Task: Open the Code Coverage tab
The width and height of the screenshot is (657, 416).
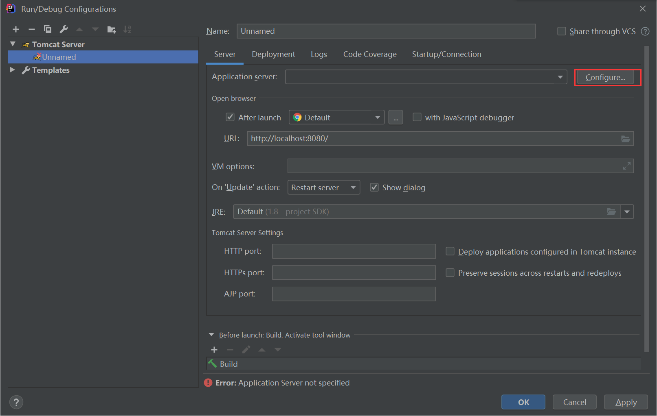Action: pos(370,54)
